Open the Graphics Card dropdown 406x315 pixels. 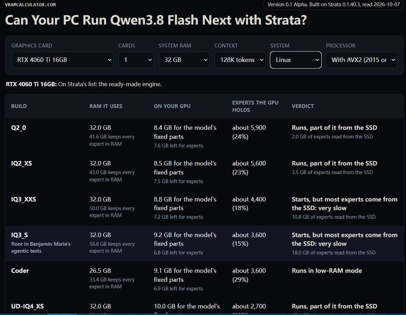[63, 60]
